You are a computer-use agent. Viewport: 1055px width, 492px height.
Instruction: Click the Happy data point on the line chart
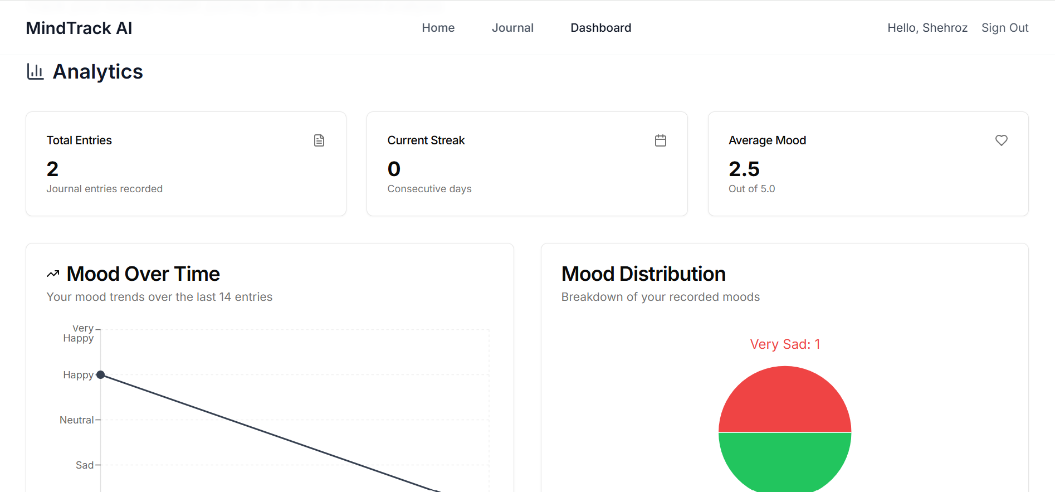101,375
